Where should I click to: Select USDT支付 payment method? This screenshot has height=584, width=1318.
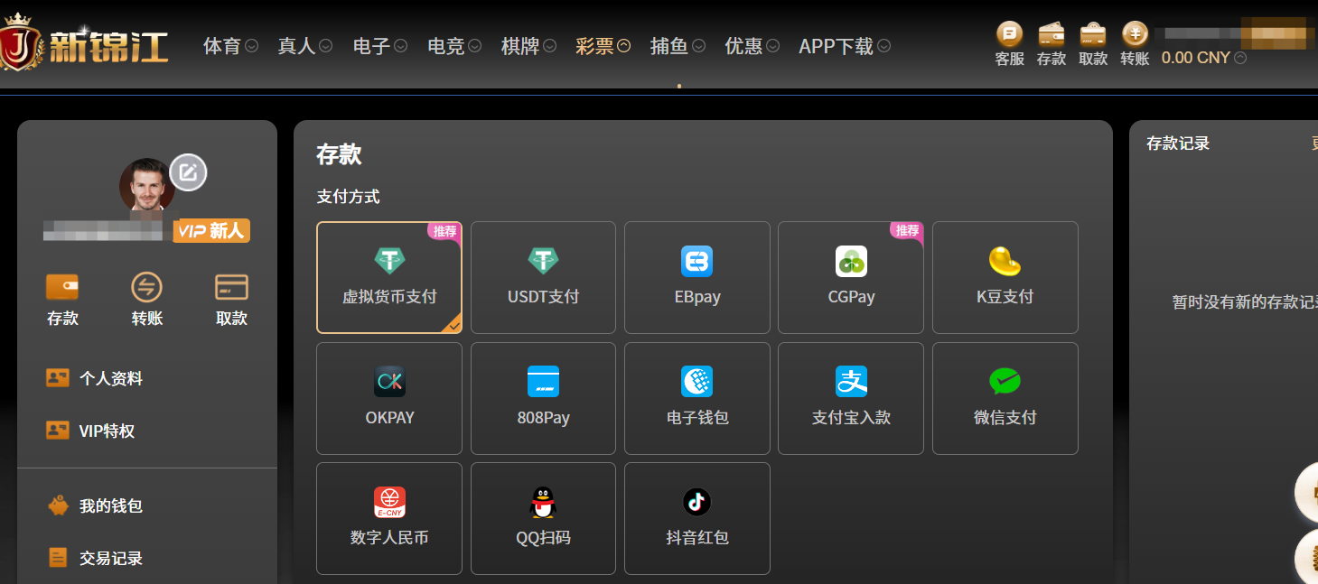(543, 278)
